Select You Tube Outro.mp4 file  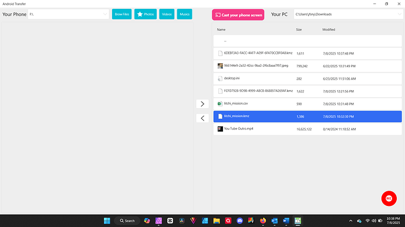coord(308,129)
